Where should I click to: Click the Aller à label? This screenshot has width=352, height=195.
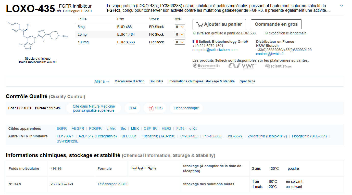102,82
